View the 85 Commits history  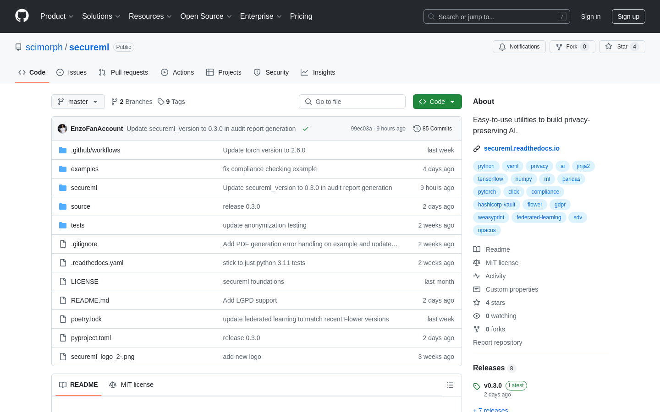tap(433, 129)
